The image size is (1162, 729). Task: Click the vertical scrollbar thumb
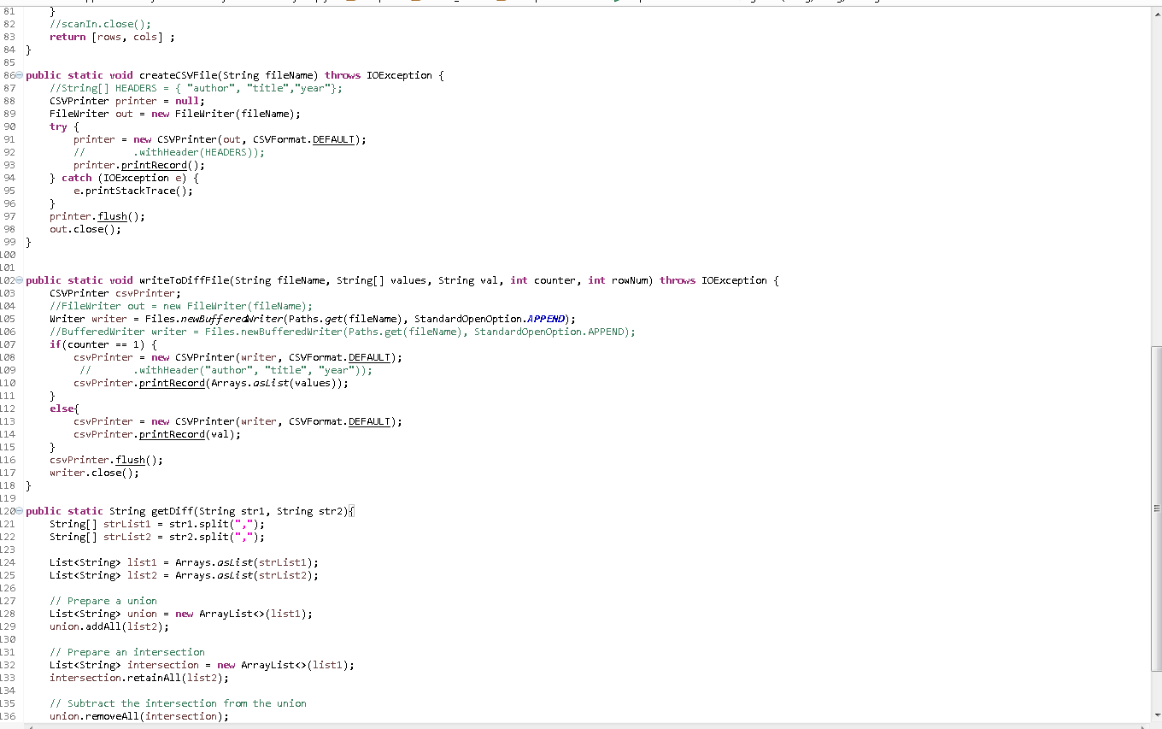pyautogui.click(x=1156, y=509)
